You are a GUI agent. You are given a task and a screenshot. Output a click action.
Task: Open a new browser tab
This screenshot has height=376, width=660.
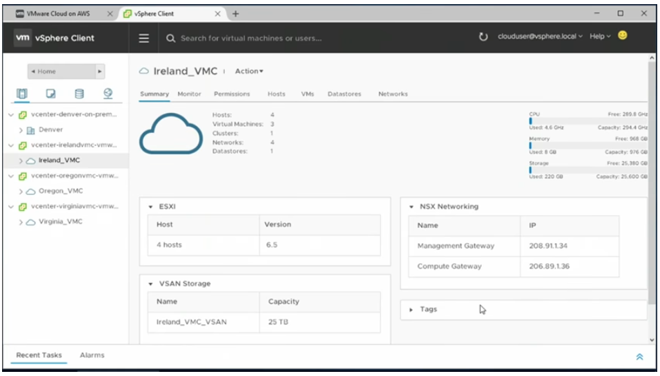235,14
